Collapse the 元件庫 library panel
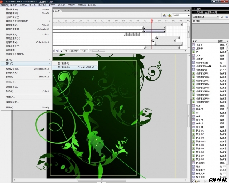Image resolution: width=229 pixels, height=183 pixels. coord(195,12)
